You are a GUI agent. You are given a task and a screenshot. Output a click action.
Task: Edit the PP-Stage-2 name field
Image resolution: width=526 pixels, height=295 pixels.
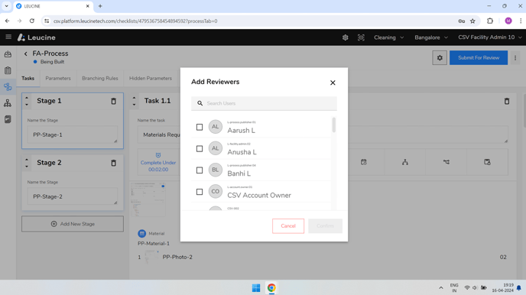[x=73, y=196]
